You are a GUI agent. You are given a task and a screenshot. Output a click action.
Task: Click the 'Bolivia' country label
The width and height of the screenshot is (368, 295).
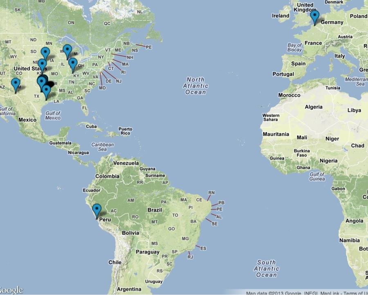pos(130,233)
